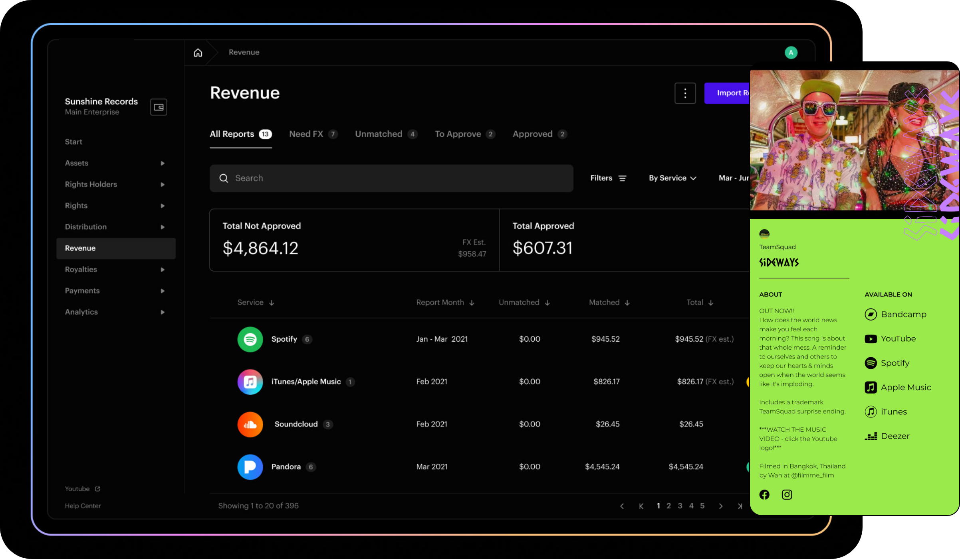Click the iTunes/Apple Music service logo
The height and width of the screenshot is (559, 960).
coord(250,382)
